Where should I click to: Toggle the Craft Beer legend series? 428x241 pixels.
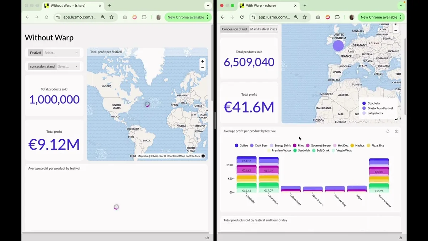(259, 146)
